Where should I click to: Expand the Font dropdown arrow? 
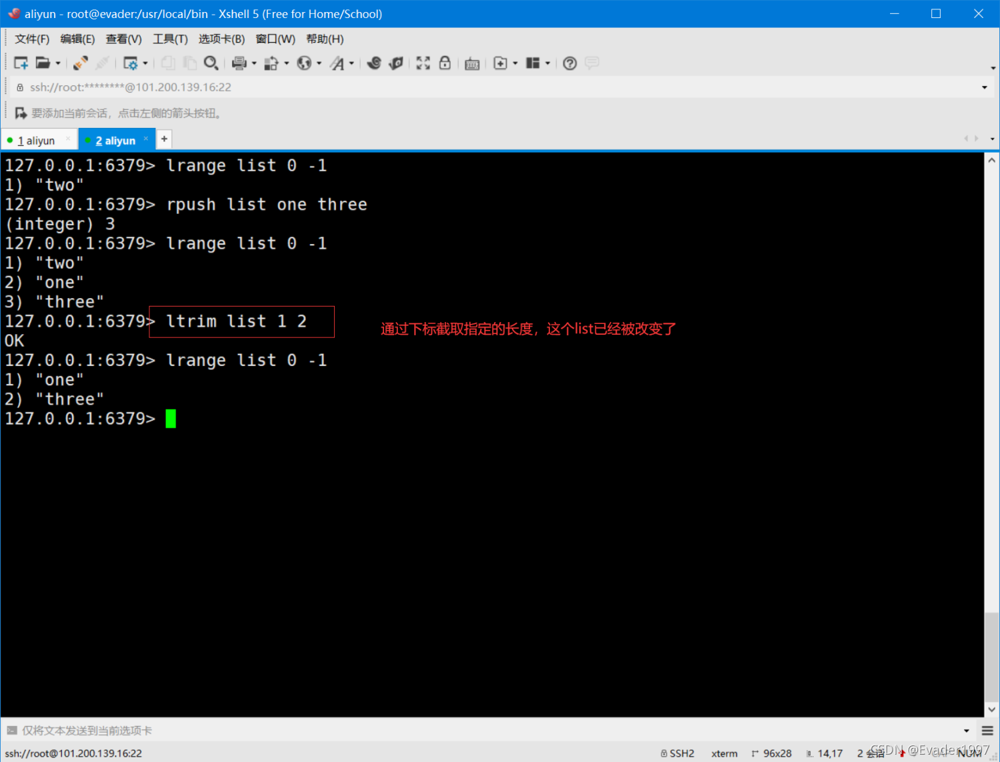coord(351,63)
